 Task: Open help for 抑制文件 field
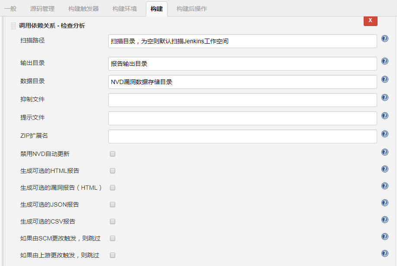tap(384, 97)
